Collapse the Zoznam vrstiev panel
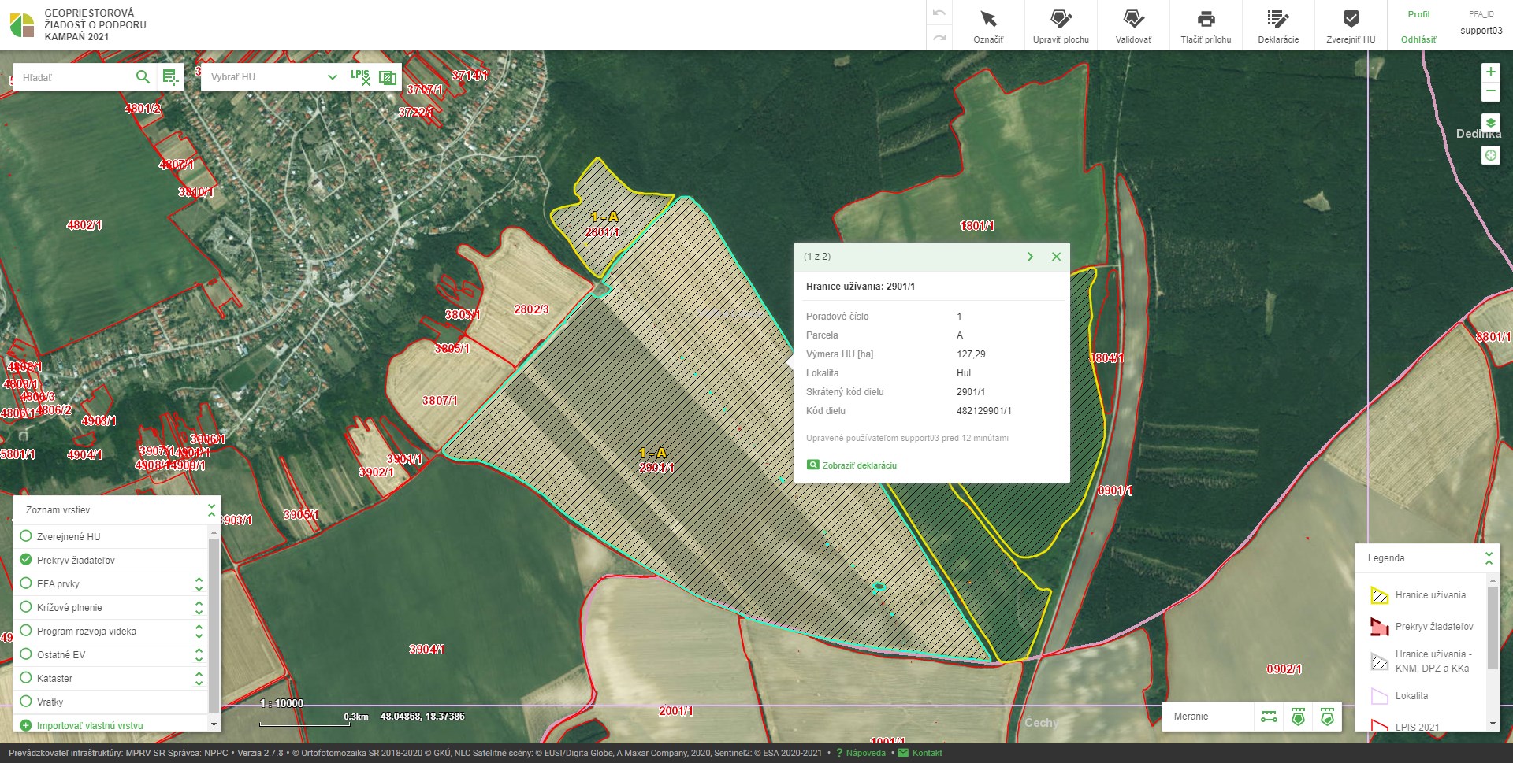The image size is (1513, 763). (x=211, y=510)
